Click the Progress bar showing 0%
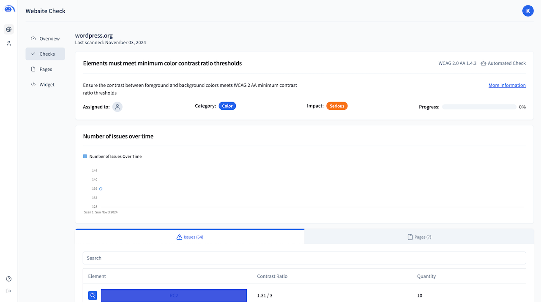The height and width of the screenshot is (302, 541). coord(479,107)
